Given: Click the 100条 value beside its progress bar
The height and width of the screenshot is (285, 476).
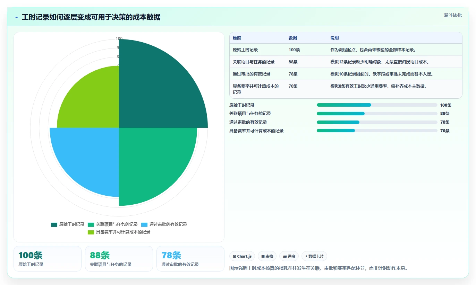Looking at the screenshot, I should 446,105.
